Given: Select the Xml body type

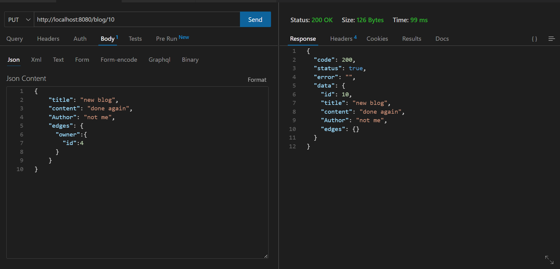Looking at the screenshot, I should [x=36, y=60].
